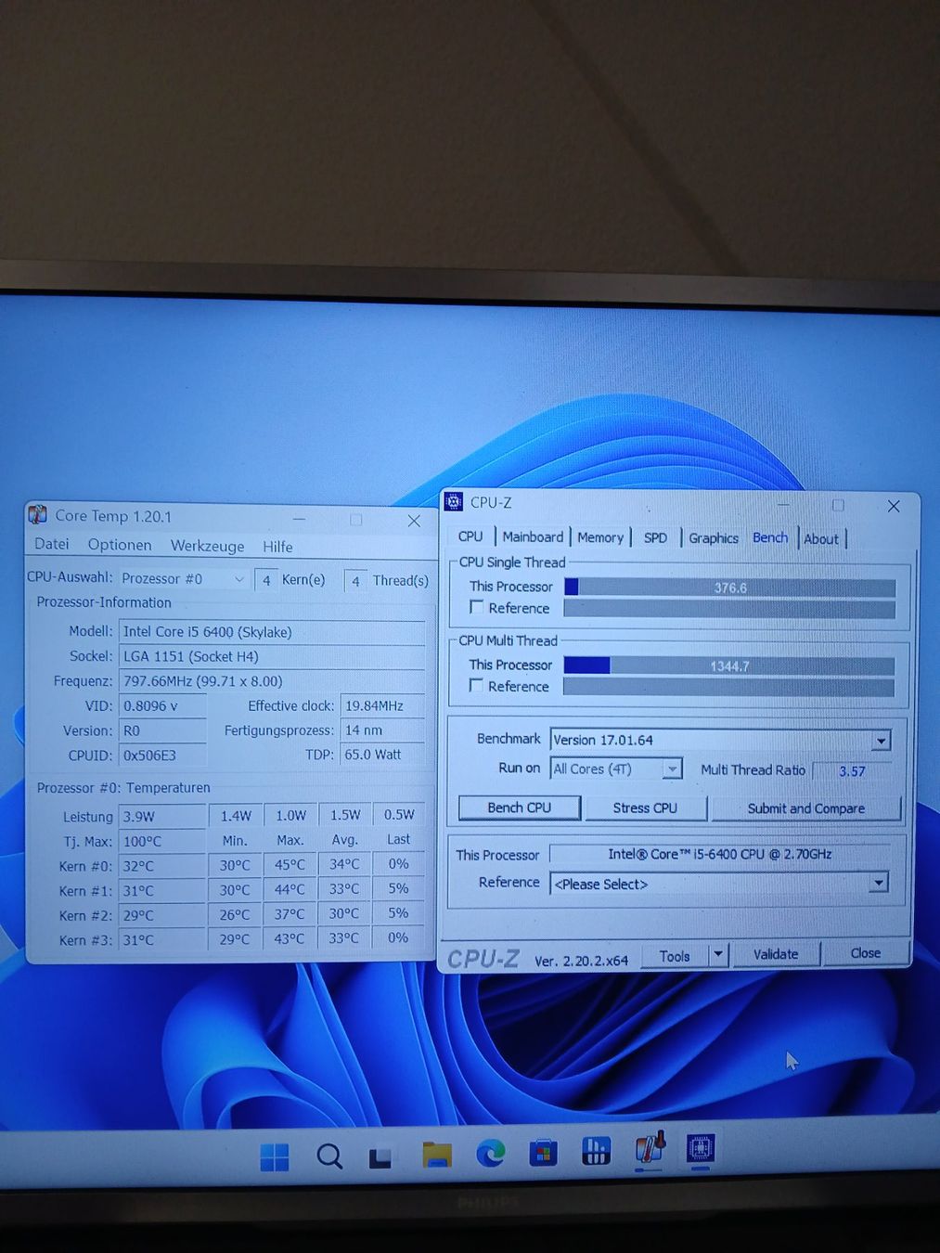Click Core Temp taskbar icon
This screenshot has width=940, height=1253.
click(650, 1148)
